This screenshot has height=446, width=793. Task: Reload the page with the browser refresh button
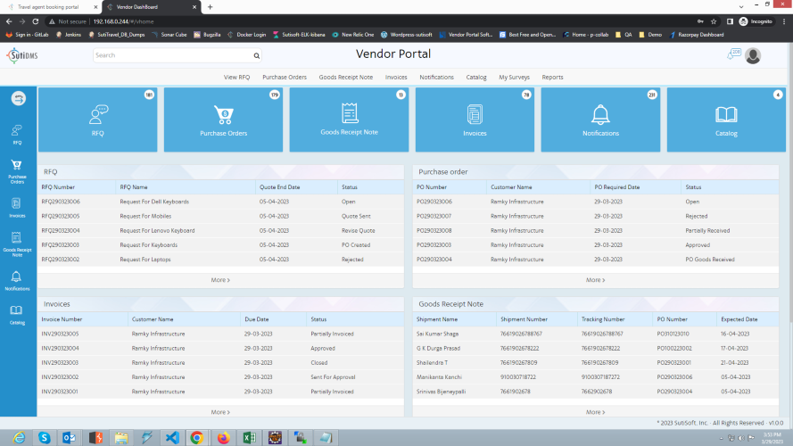[x=36, y=21]
